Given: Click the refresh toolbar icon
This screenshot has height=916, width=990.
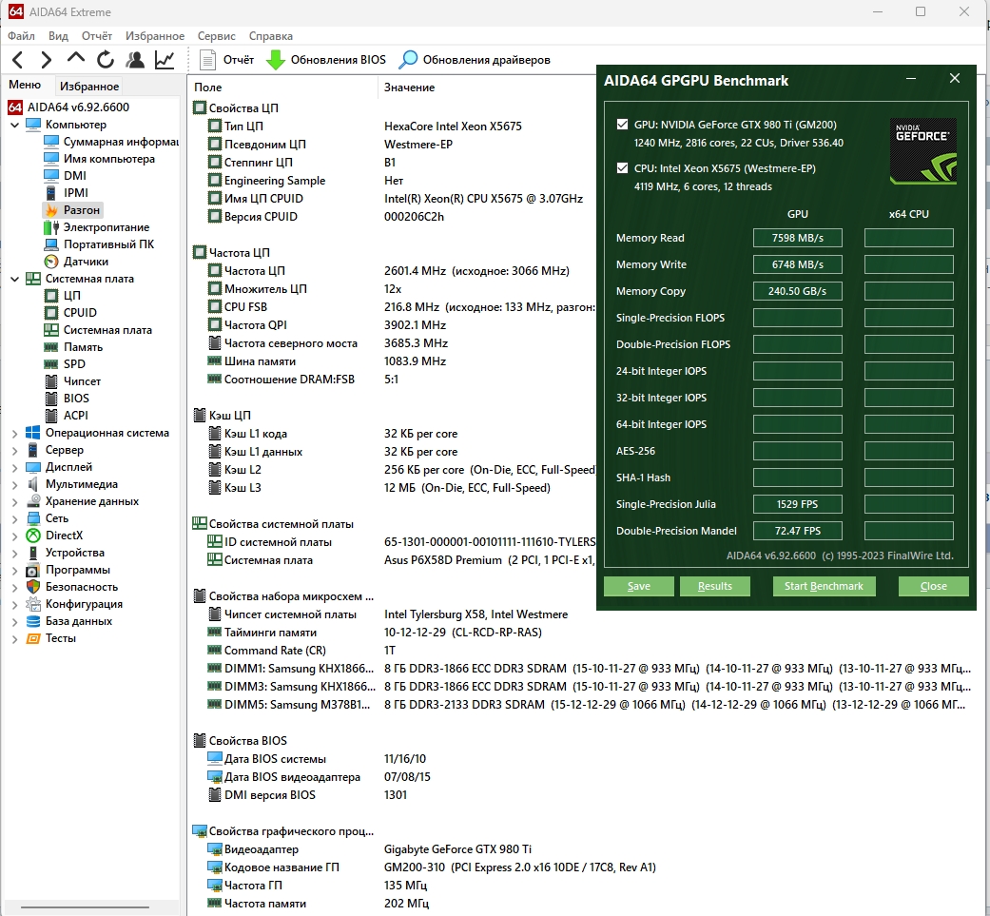Looking at the screenshot, I should pos(106,60).
